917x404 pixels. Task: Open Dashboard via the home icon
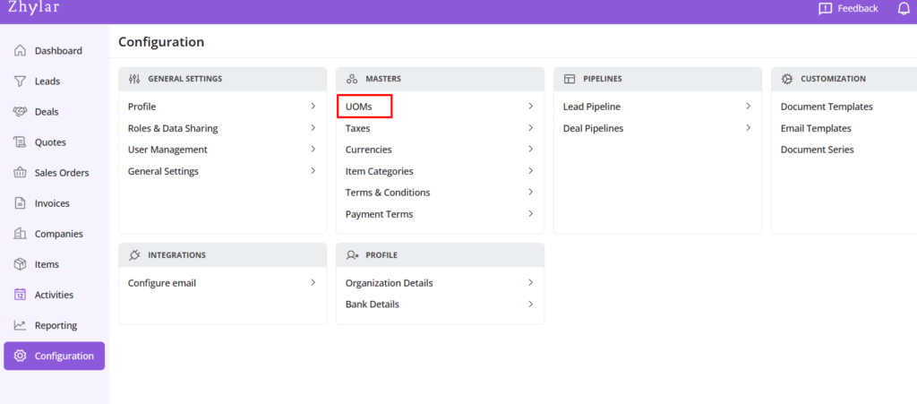[20, 51]
